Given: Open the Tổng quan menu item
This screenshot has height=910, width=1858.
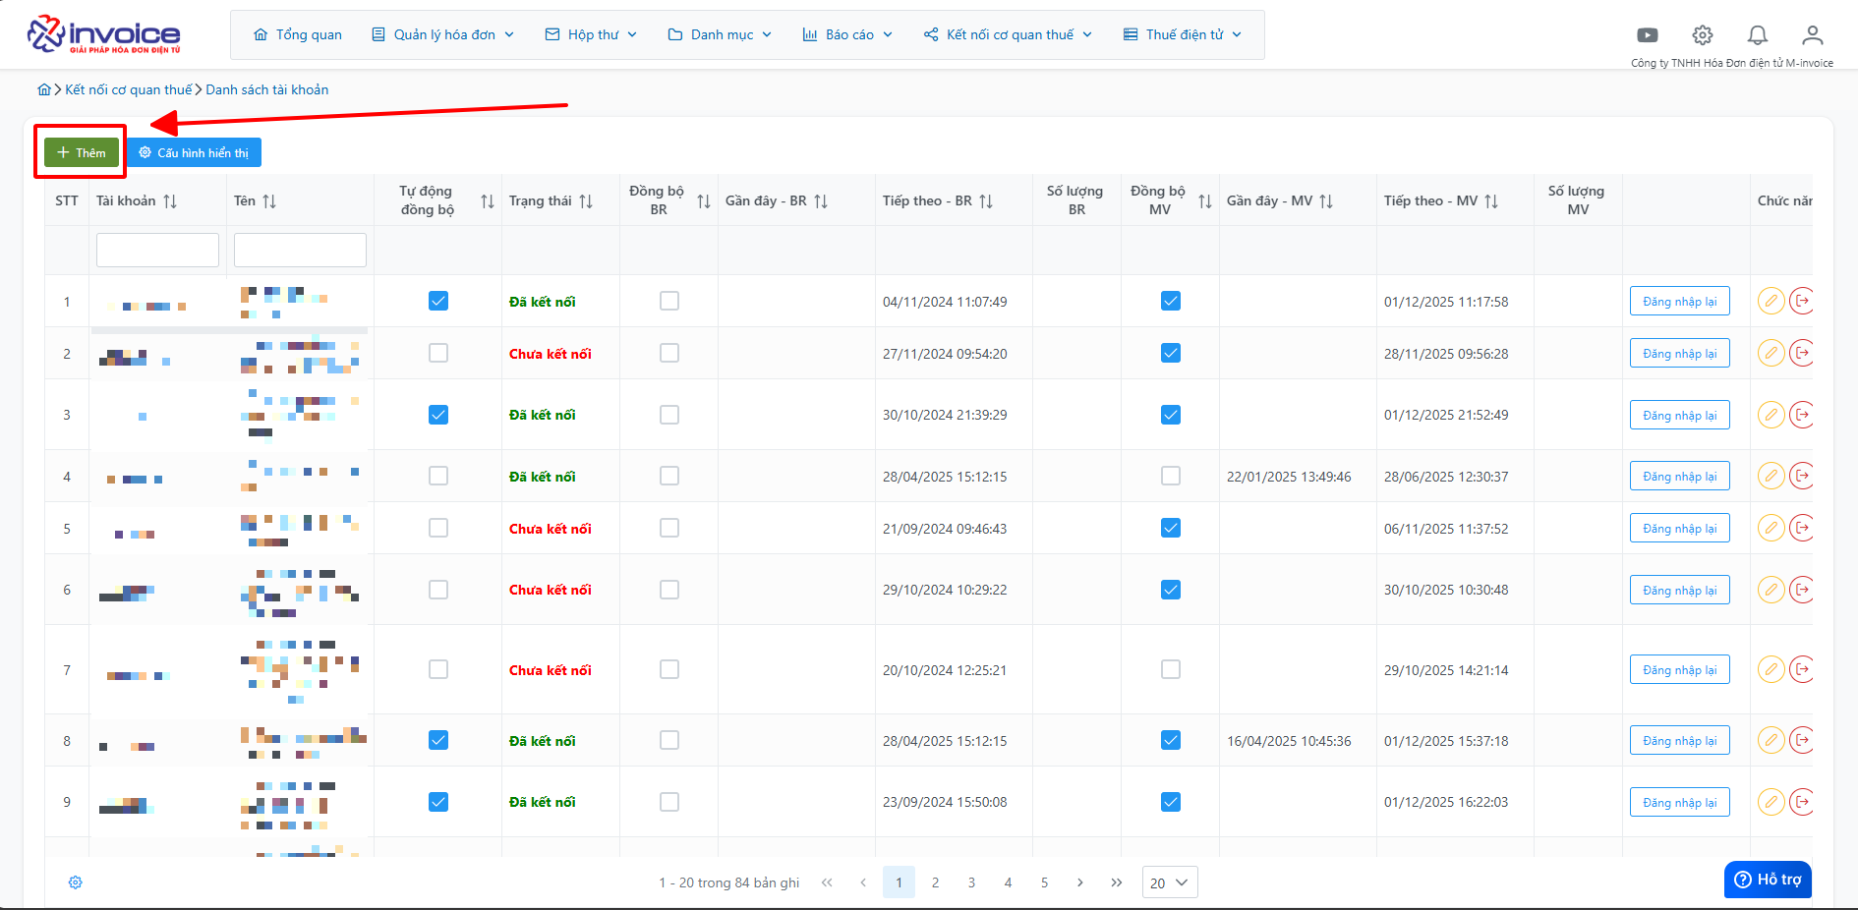Looking at the screenshot, I should pos(298,34).
